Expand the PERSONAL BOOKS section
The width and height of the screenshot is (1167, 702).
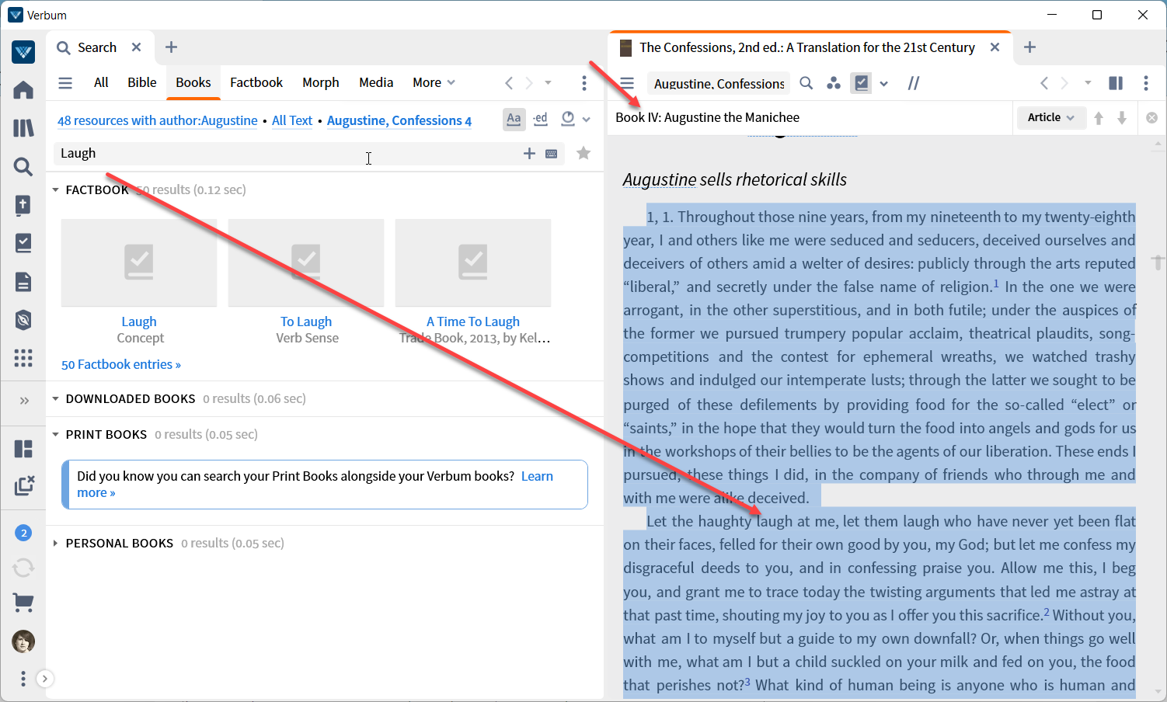pos(55,543)
